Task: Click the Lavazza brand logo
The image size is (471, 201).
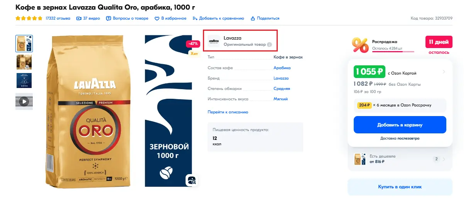Action: pos(214,41)
